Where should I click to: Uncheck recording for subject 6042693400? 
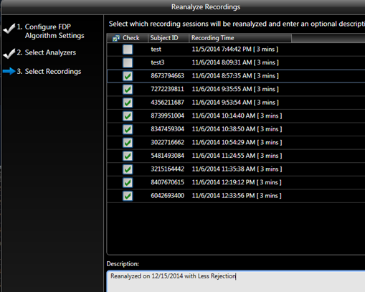pos(128,196)
